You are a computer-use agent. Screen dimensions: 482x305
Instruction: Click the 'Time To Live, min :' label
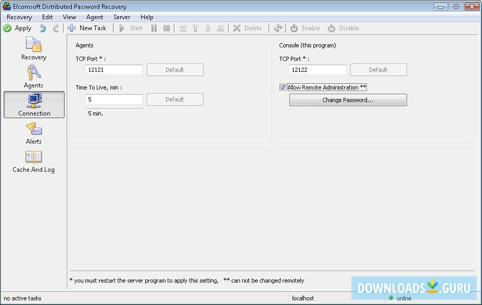[x=99, y=87]
